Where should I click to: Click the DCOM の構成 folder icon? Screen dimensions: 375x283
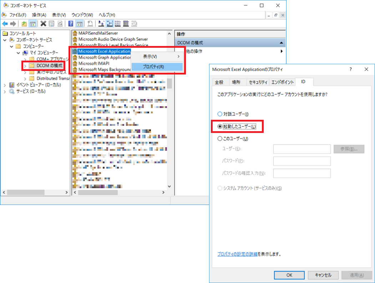tap(32, 66)
